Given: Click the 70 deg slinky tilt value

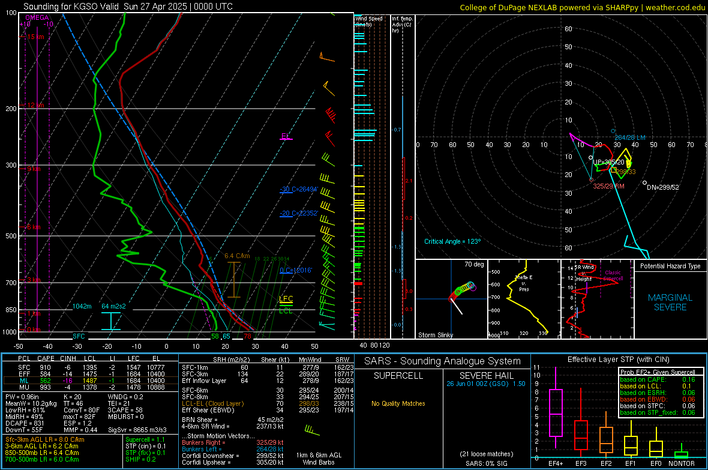Looking at the screenshot, I should coord(474,264).
